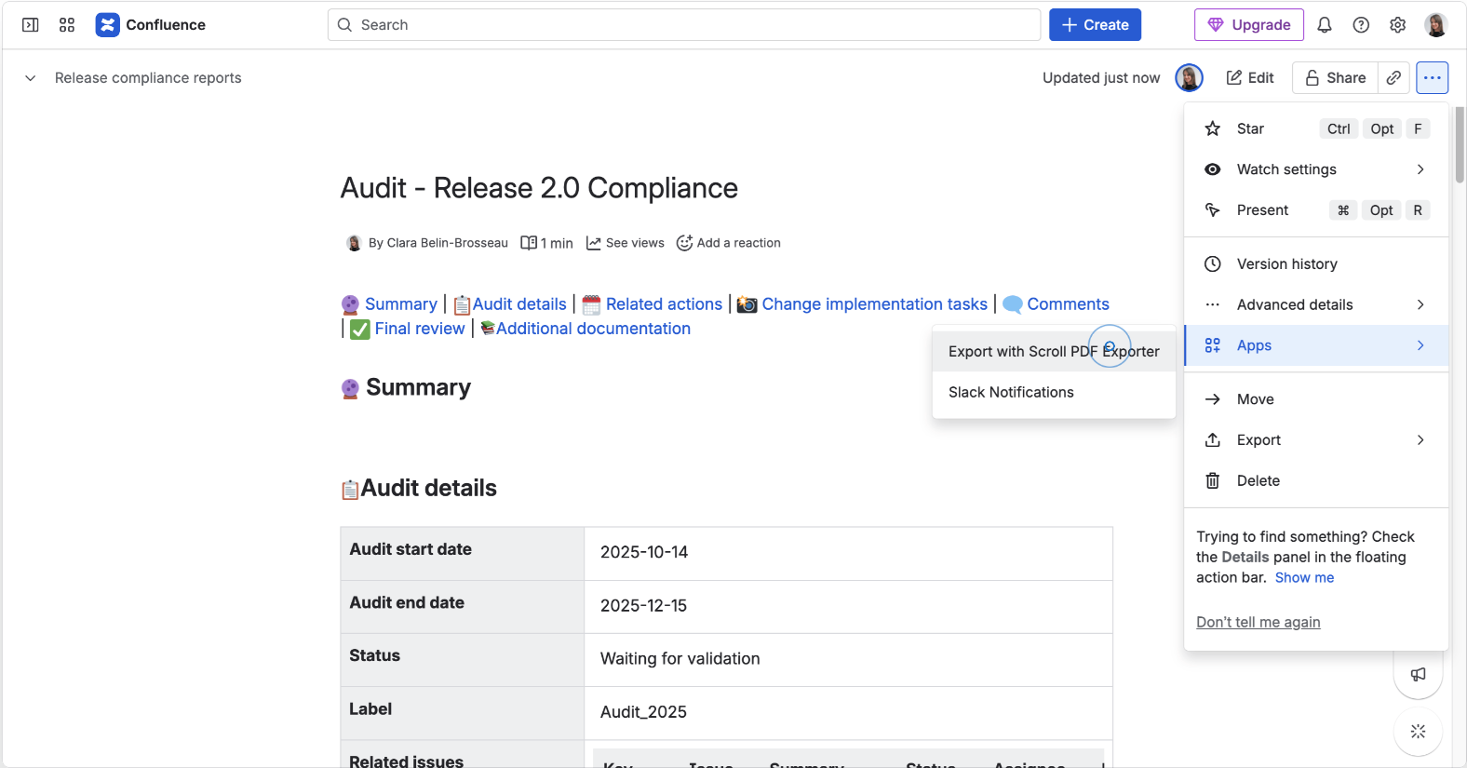This screenshot has height=768, width=1467.
Task: Expand the Watch settings submenu
Action: [x=1315, y=169]
